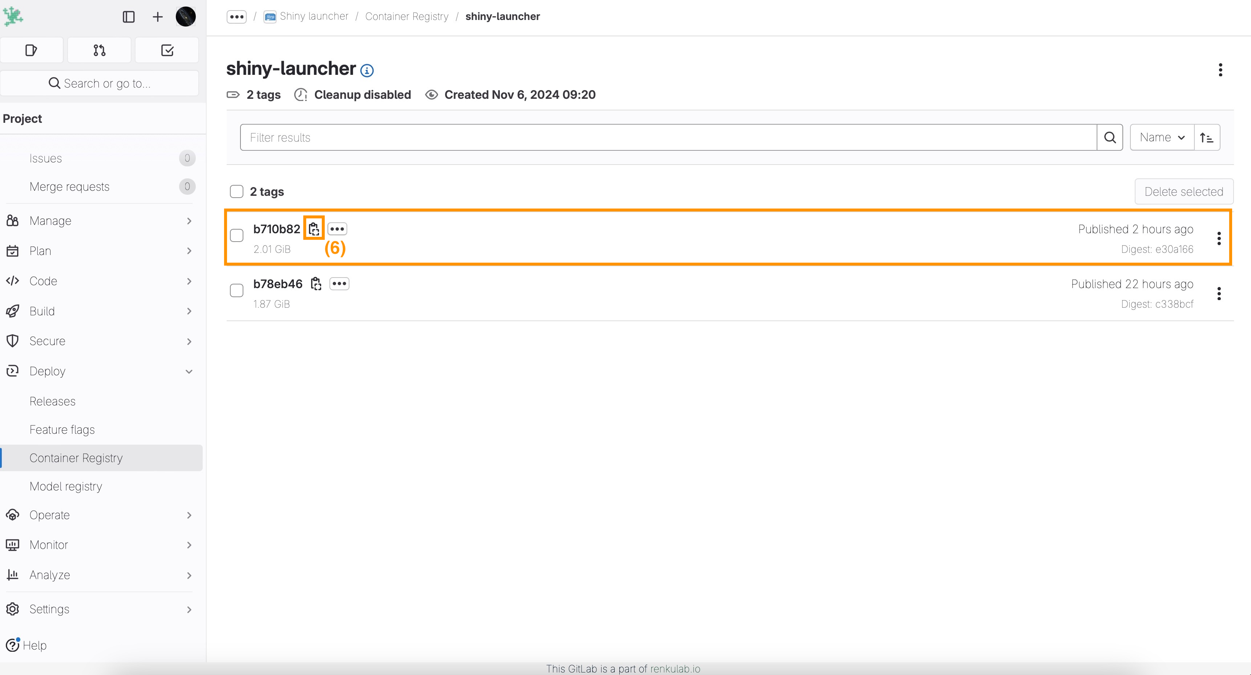Expand the collapsed breadcrumb ellipsis

pyautogui.click(x=236, y=17)
